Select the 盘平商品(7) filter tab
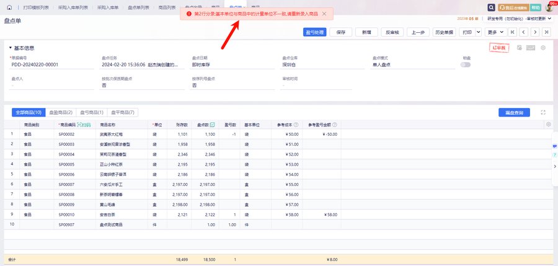Screen dimensions: 558x266 point(123,112)
